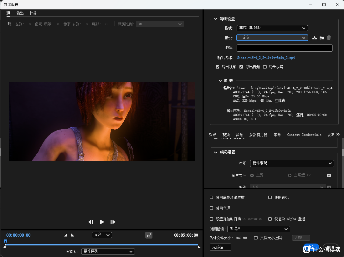344x257 pixels.
Task: Enable use maximum render quality
Action: point(211,197)
